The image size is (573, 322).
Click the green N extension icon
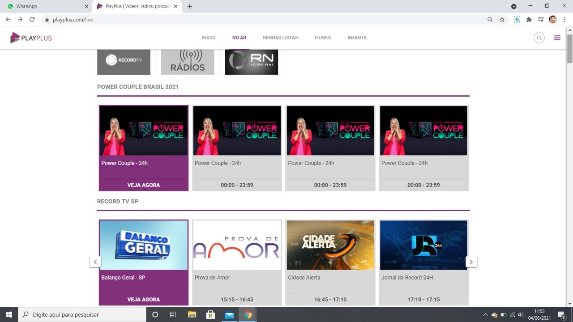point(517,20)
